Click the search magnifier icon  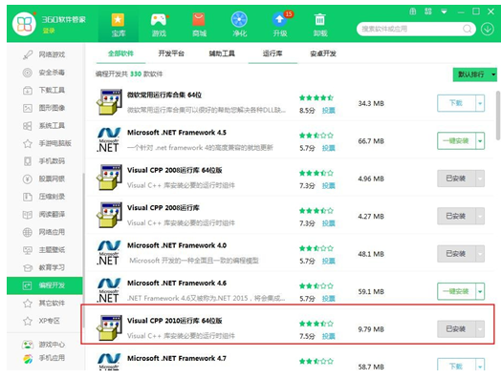468,29
